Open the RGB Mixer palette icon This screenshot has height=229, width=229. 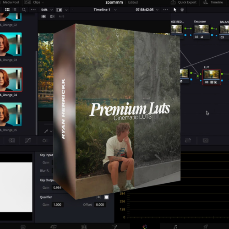coord(12,141)
